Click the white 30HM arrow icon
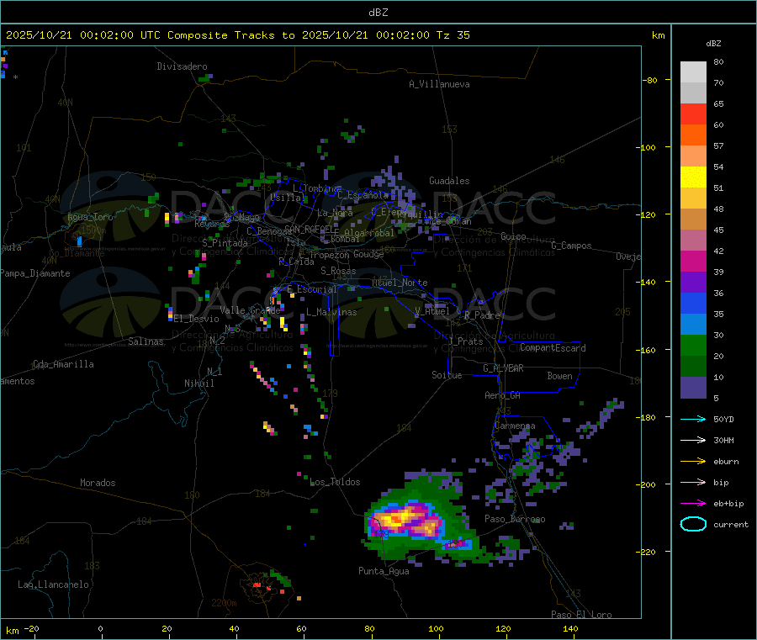Screen dimensions: 757x640 pyautogui.click(x=693, y=440)
